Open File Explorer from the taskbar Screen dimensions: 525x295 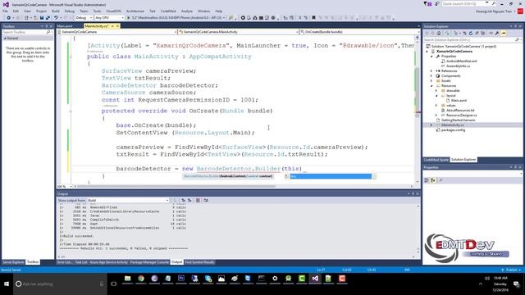[x=128, y=279]
